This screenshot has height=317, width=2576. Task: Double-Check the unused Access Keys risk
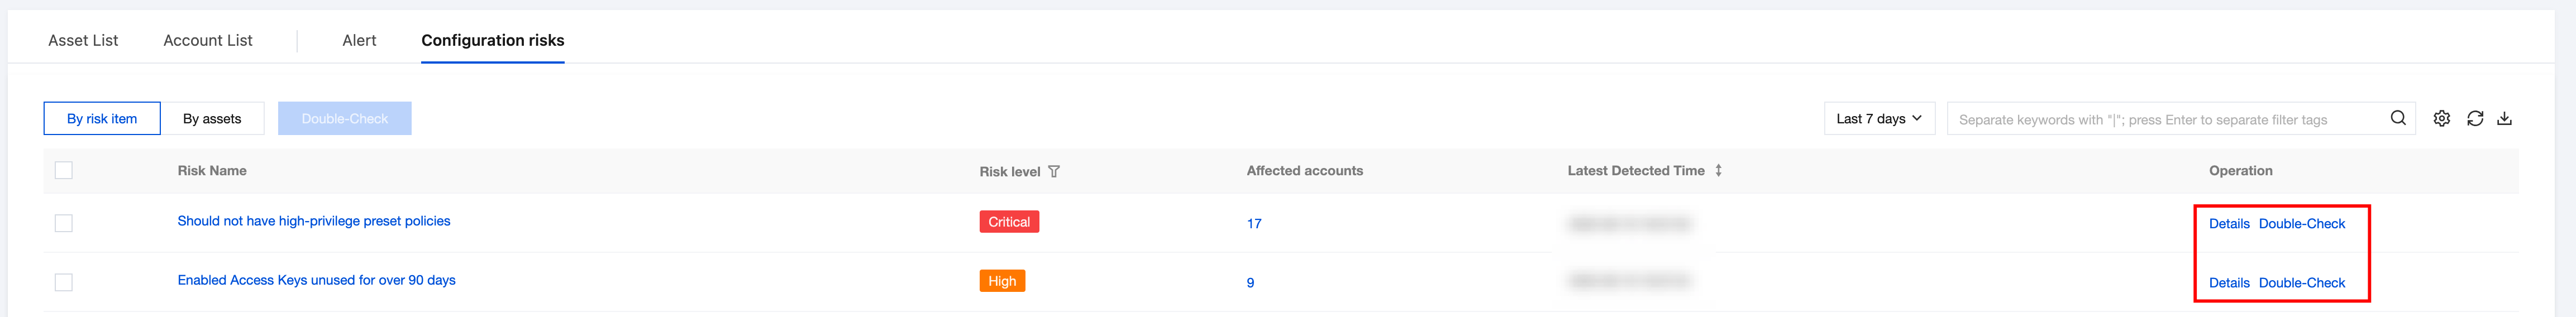click(2301, 283)
